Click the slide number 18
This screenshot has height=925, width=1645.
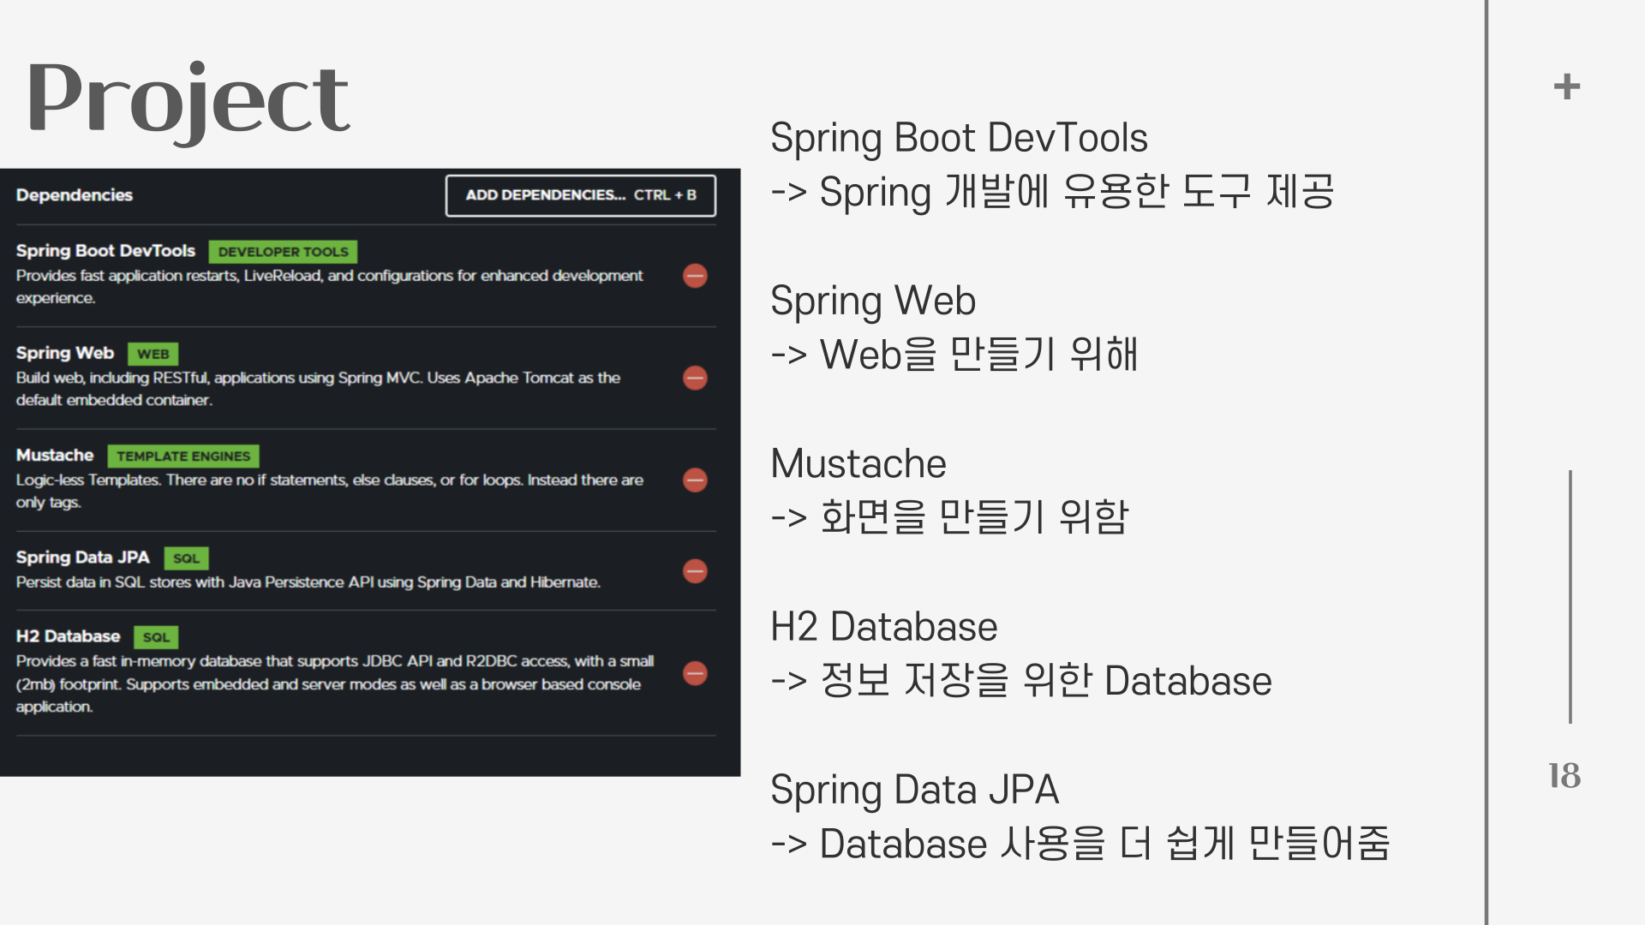click(x=1564, y=776)
